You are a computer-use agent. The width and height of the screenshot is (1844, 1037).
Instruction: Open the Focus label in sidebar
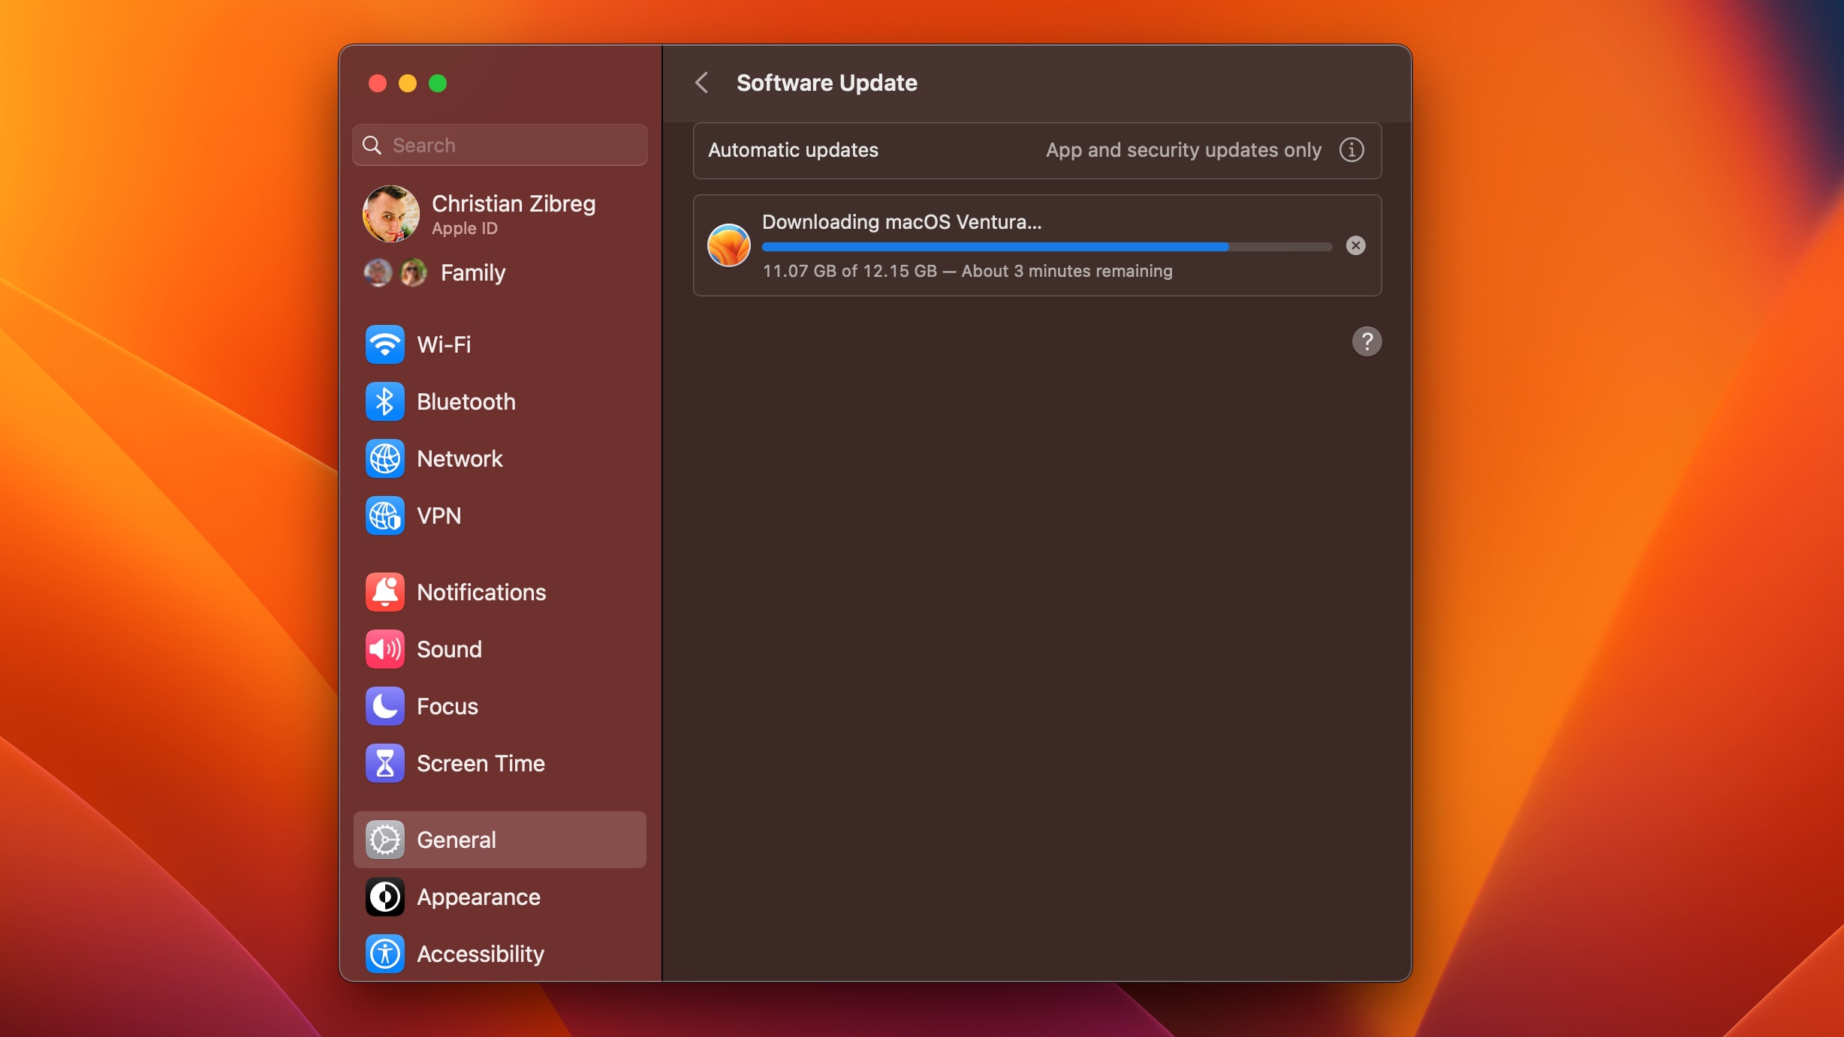point(447,706)
